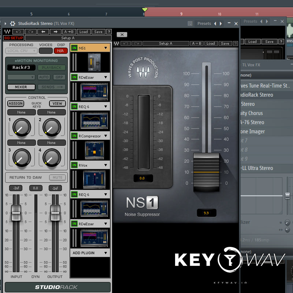
Task: Click the StudioRack redo arrow icon
Action: point(31,32)
